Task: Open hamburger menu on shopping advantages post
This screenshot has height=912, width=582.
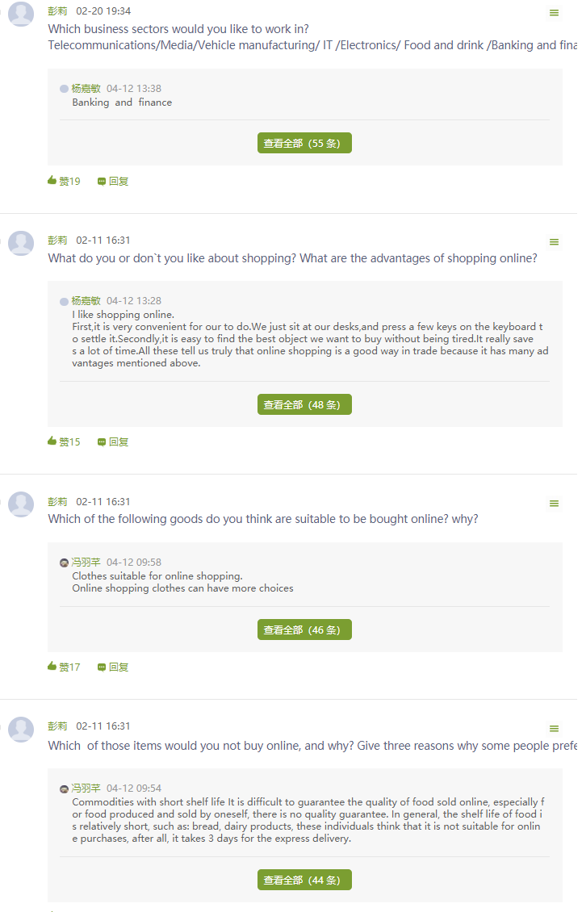Action: (554, 242)
